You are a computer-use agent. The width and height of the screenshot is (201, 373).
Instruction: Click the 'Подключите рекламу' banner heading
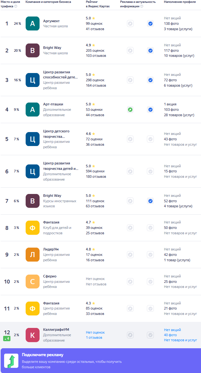pos(43,355)
